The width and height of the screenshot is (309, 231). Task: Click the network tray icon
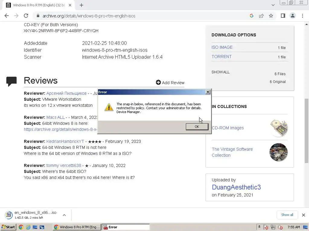[273, 227]
